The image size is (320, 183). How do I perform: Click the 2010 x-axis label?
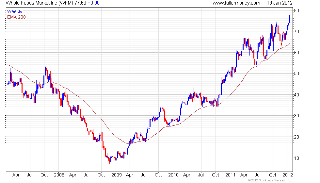tap(173, 175)
